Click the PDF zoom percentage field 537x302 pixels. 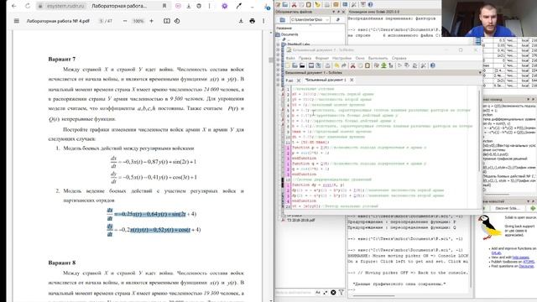pyautogui.click(x=138, y=21)
